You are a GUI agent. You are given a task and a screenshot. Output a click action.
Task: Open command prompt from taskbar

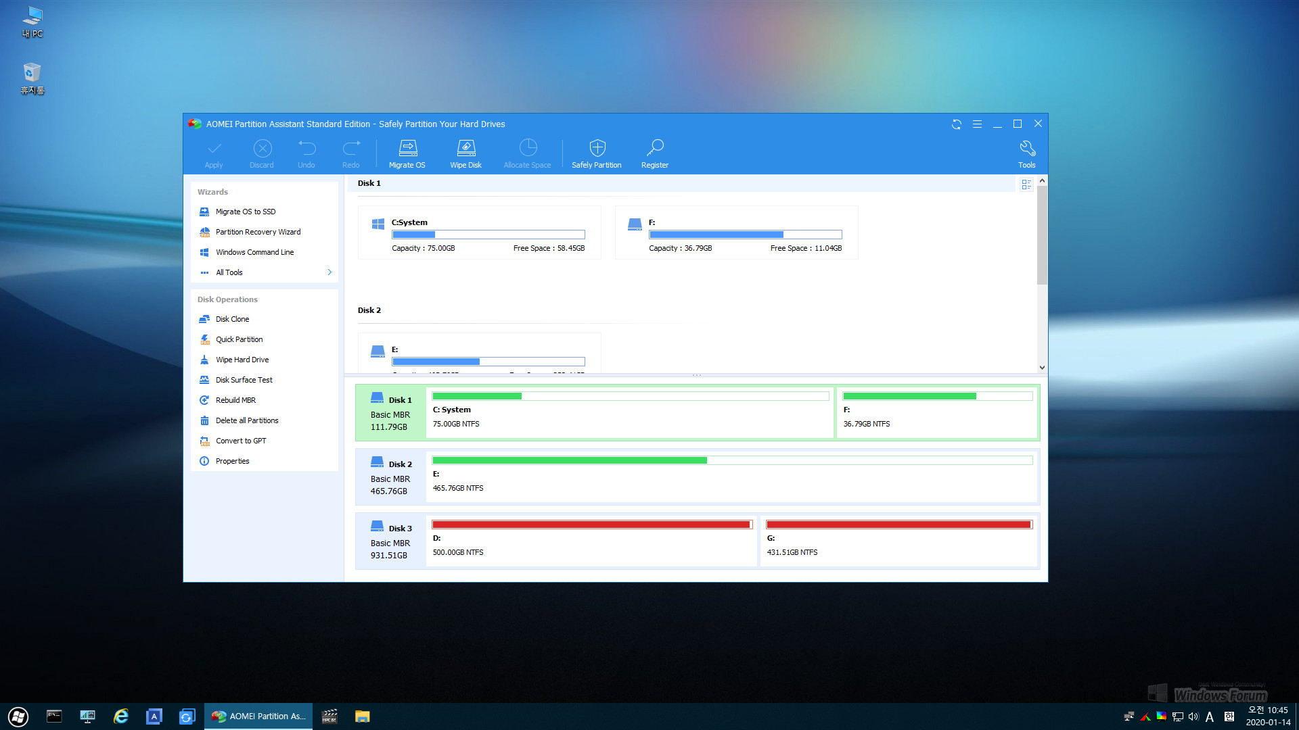point(54,716)
